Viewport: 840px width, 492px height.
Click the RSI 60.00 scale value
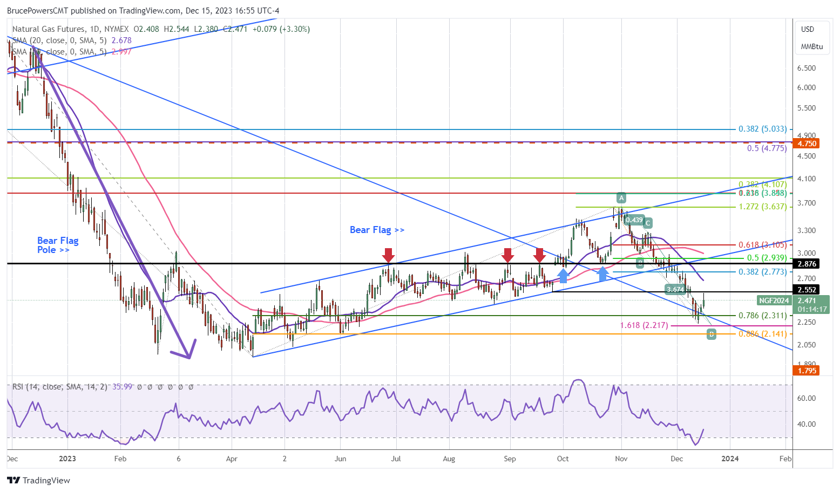click(807, 398)
